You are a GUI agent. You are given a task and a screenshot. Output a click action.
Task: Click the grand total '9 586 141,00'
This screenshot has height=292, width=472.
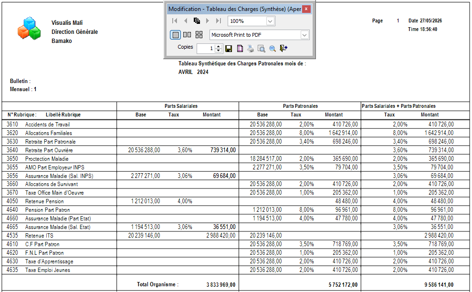(x=439, y=284)
